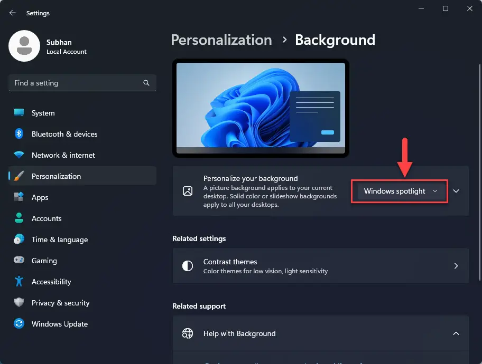Close the Settings window

click(470, 8)
